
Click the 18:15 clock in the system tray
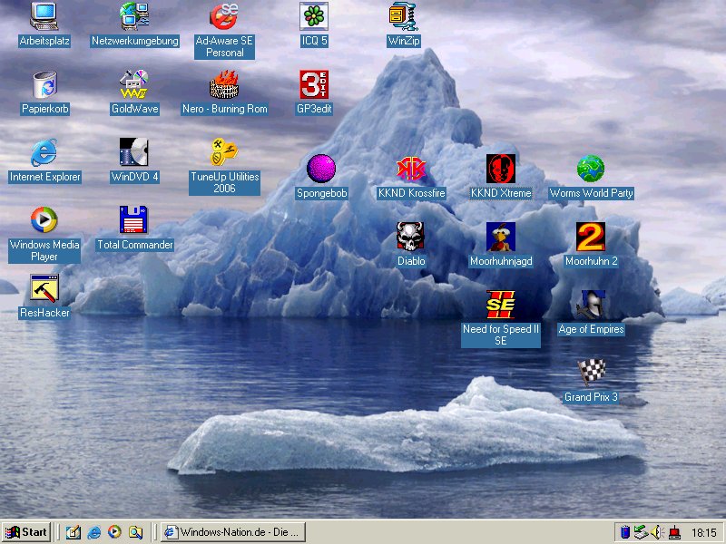[703, 532]
